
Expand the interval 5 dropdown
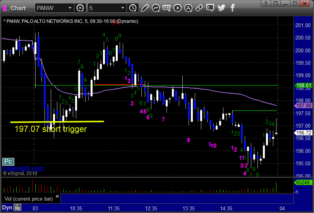pos(123,8)
